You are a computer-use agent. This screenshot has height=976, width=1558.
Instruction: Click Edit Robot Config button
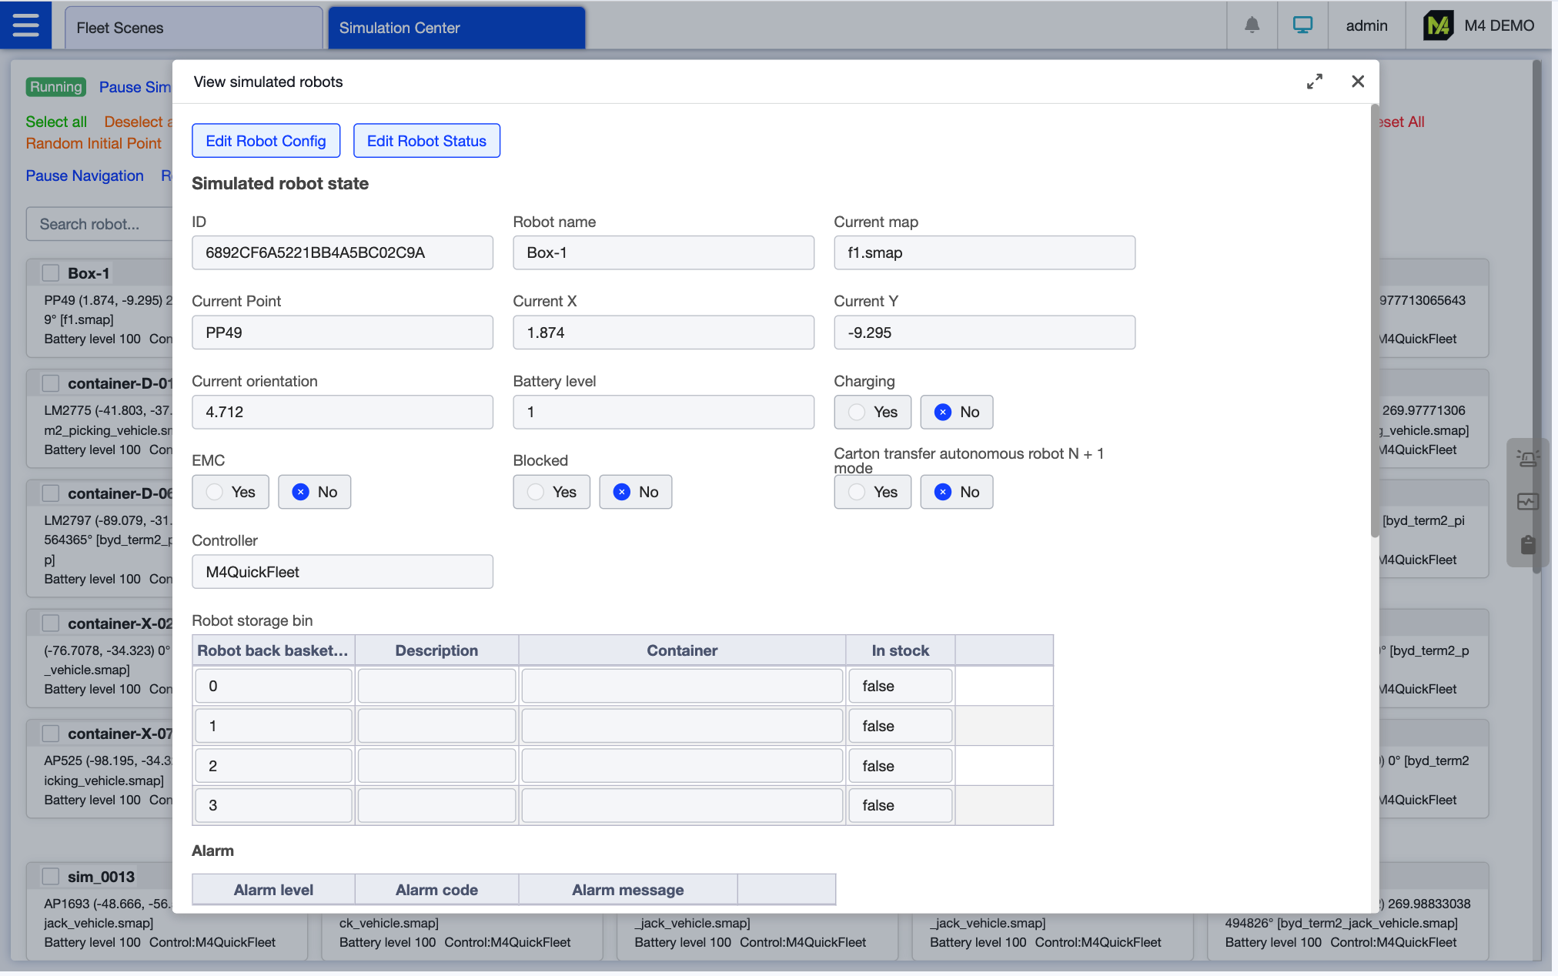pyautogui.click(x=266, y=141)
